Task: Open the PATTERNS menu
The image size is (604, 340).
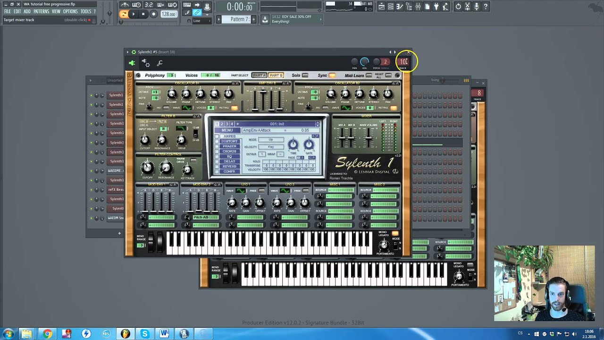Action: pos(41,11)
